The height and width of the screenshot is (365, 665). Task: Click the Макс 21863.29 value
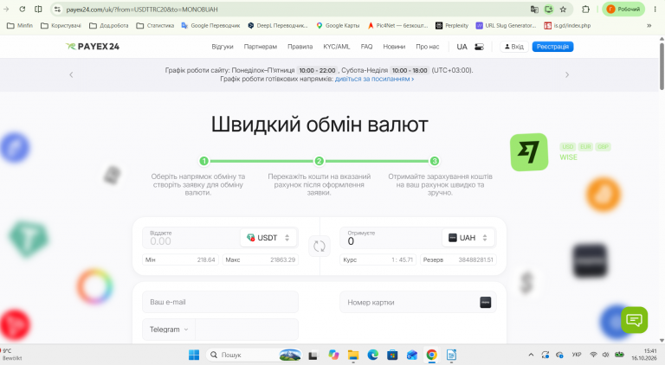[261, 259]
